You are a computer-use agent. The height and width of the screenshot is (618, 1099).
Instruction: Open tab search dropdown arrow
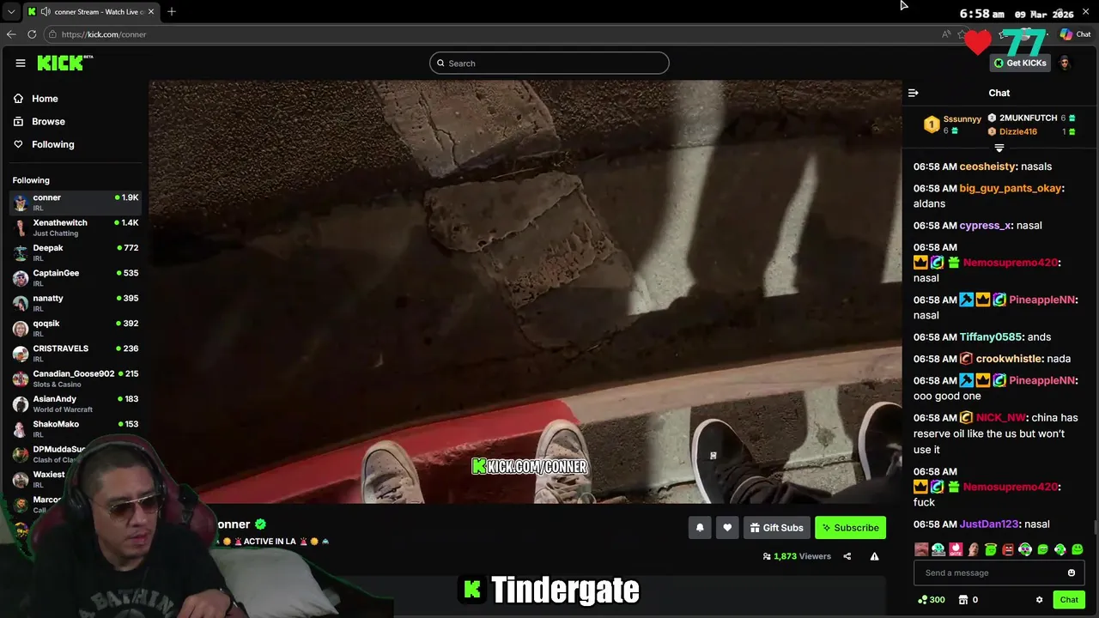[x=10, y=12]
